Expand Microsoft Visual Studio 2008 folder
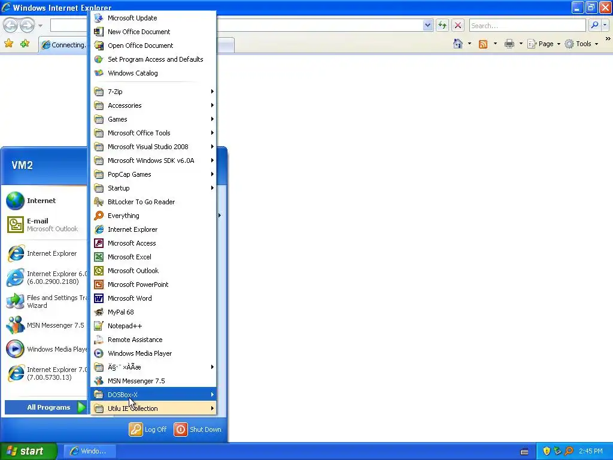Screen dimensions: 613x460 click(153, 147)
